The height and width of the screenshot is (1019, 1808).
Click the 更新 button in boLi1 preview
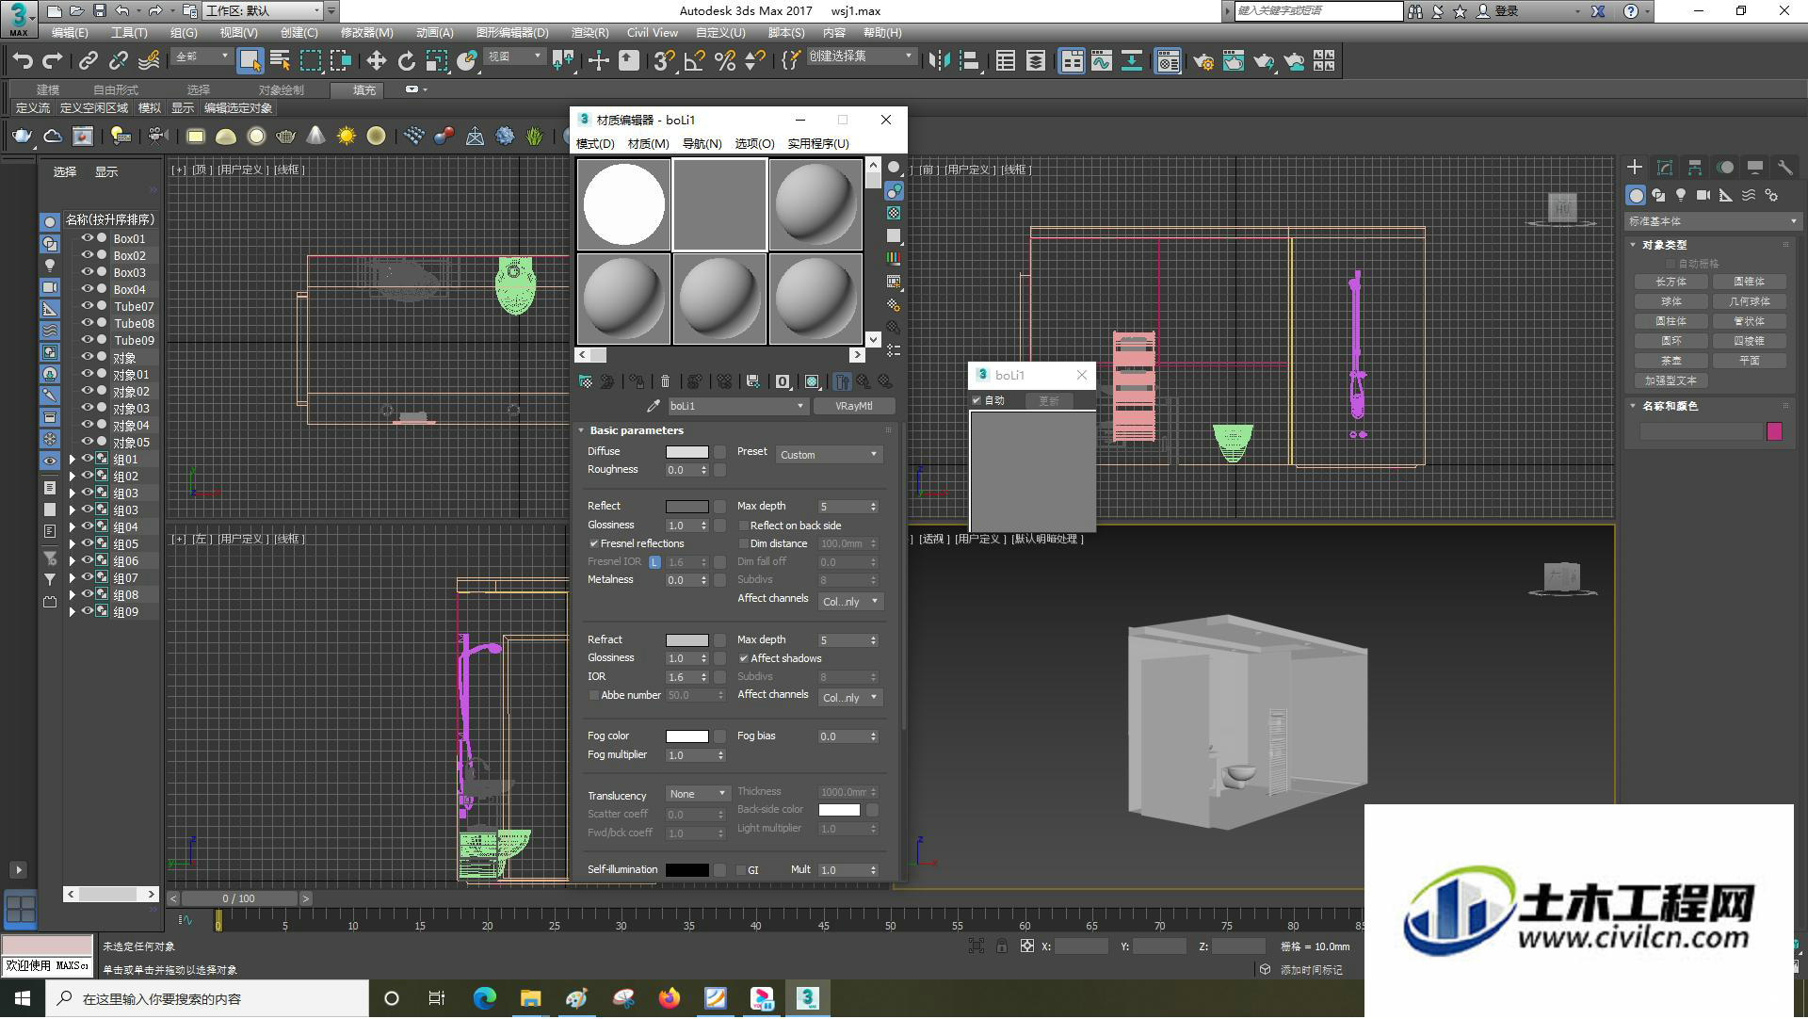1048,401
